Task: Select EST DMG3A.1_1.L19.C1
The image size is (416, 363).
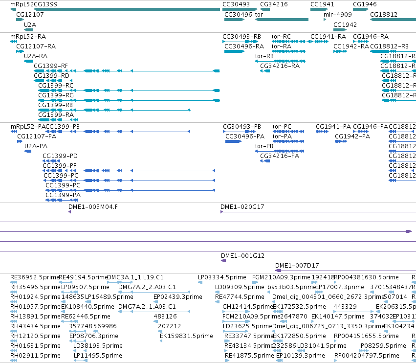Action: pos(135,277)
